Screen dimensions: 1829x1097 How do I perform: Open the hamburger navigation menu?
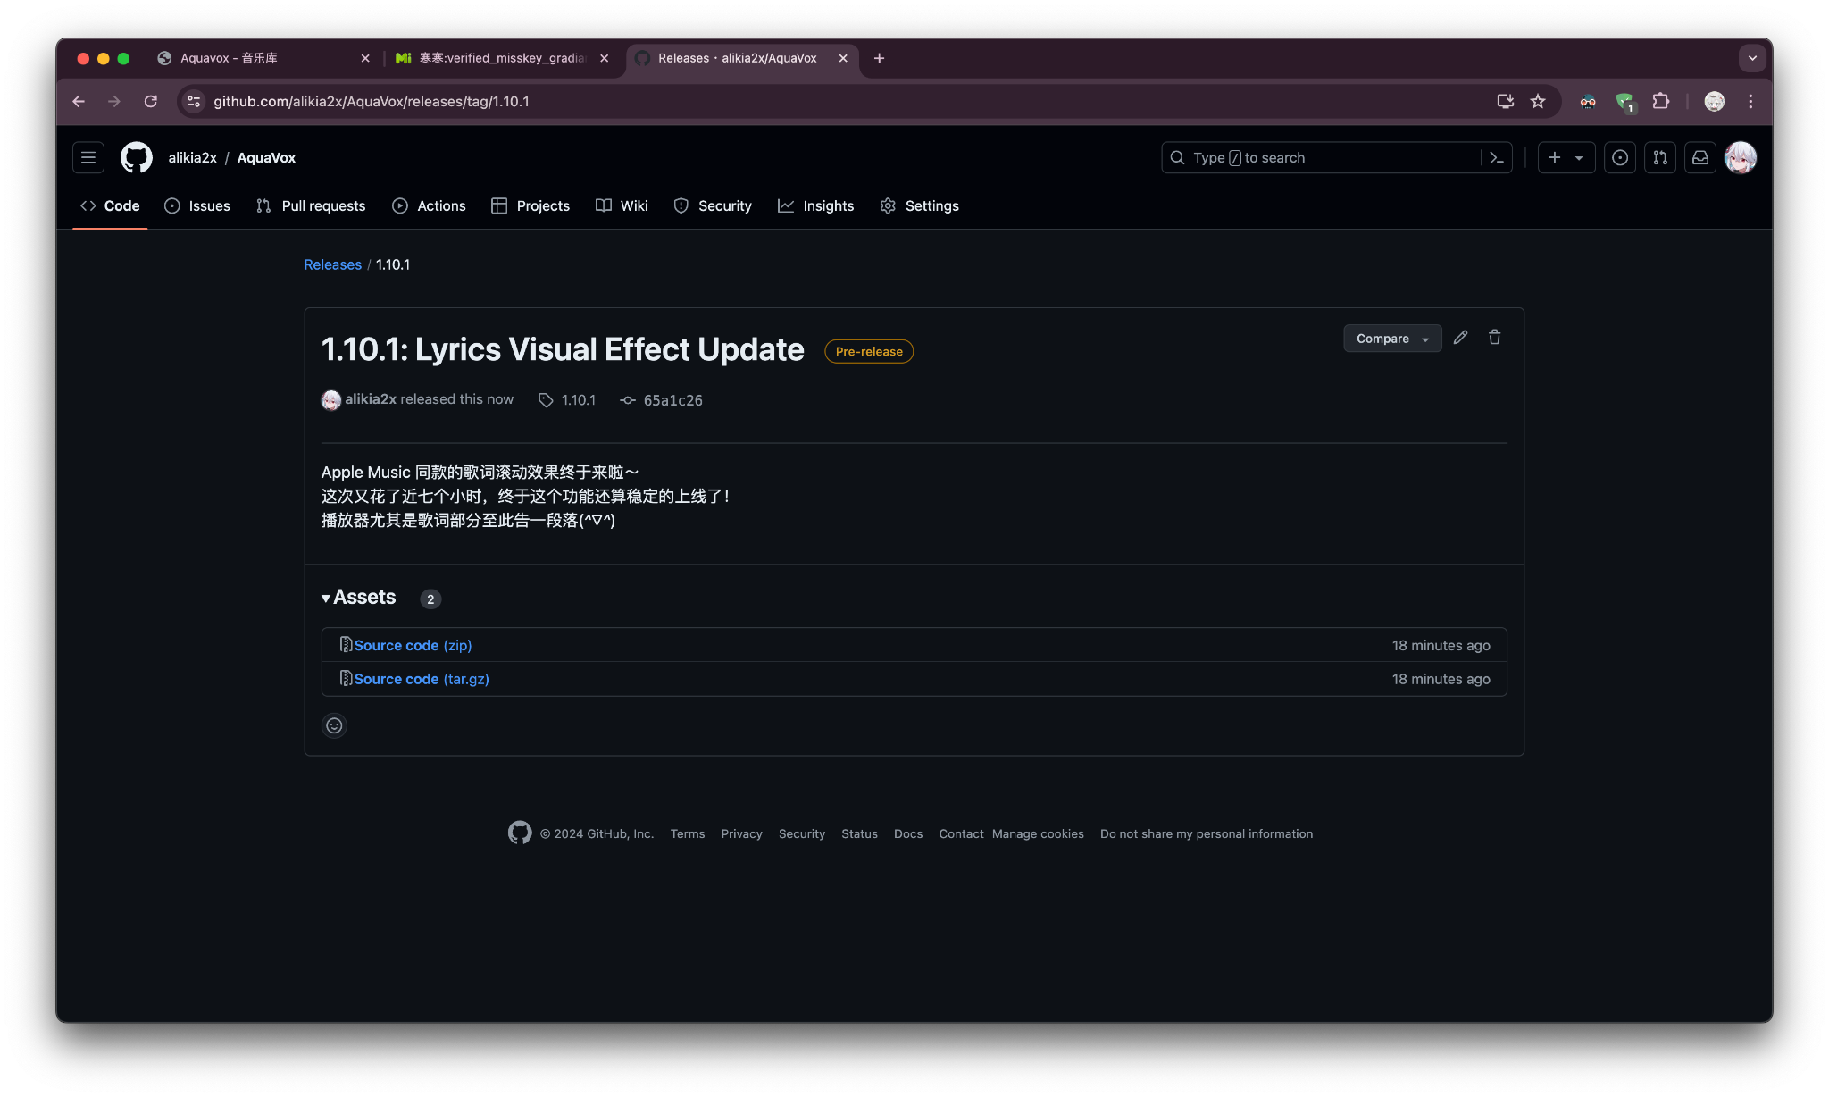[88, 158]
